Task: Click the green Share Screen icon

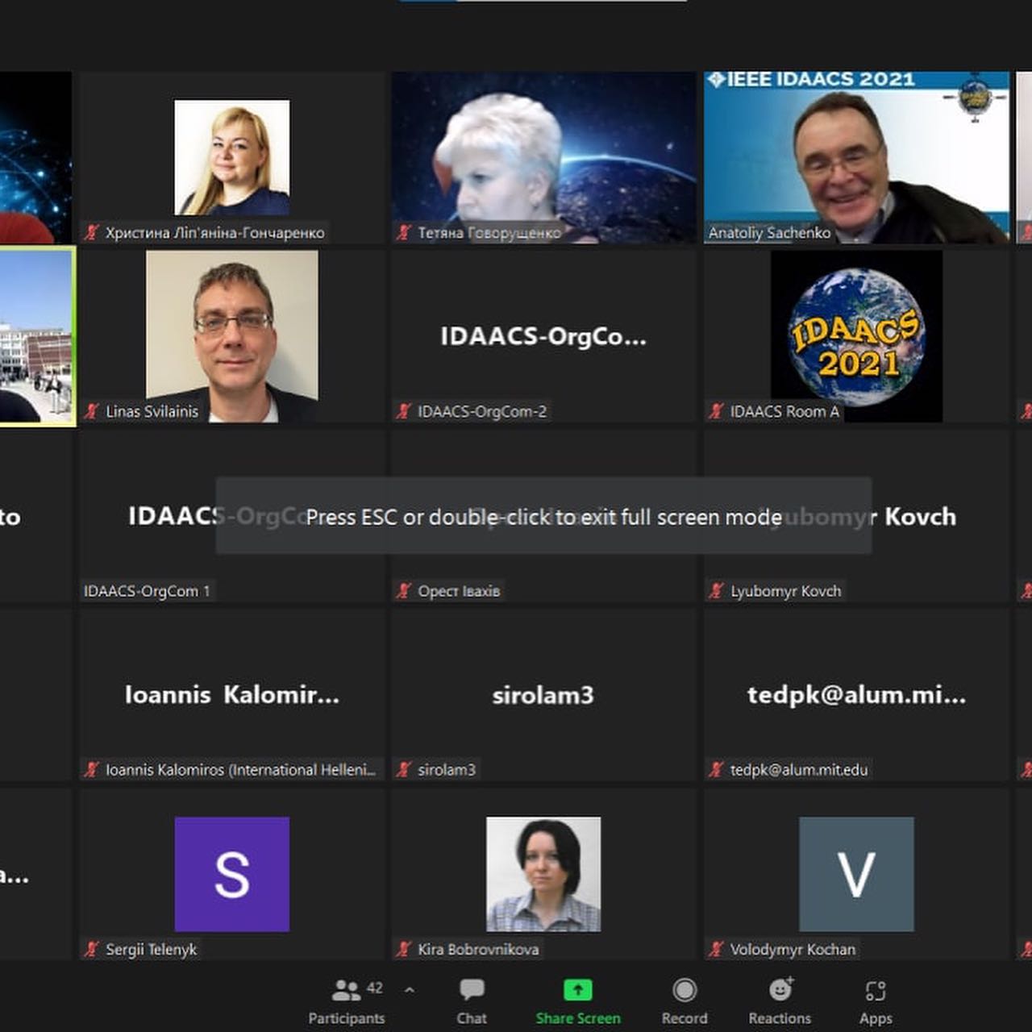Action: pyautogui.click(x=578, y=990)
